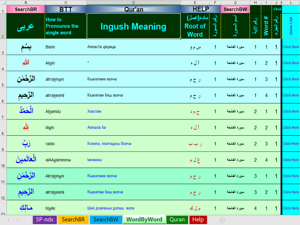Screen dimensions: 300x225
Task: Click the select-all corner triangle
Action: tap(3, 3)
